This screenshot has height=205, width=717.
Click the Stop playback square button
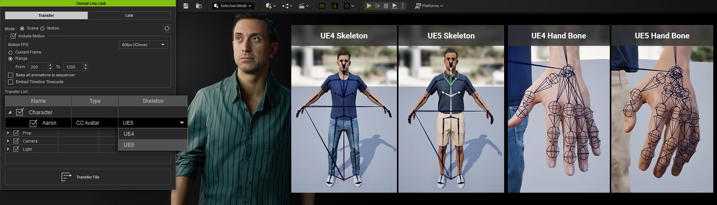coord(386,6)
